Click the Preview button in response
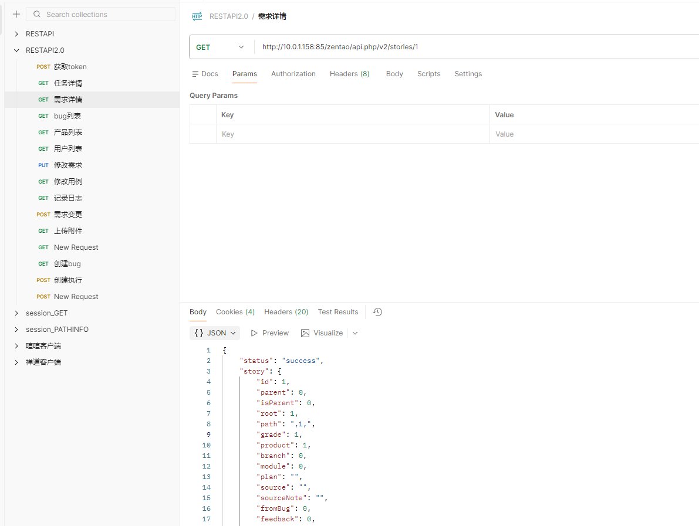Viewport: 699px width, 526px height. [x=270, y=333]
